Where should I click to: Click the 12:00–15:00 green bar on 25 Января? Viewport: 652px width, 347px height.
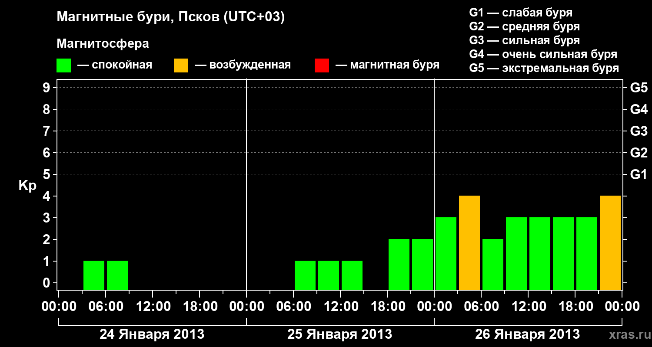(352, 275)
